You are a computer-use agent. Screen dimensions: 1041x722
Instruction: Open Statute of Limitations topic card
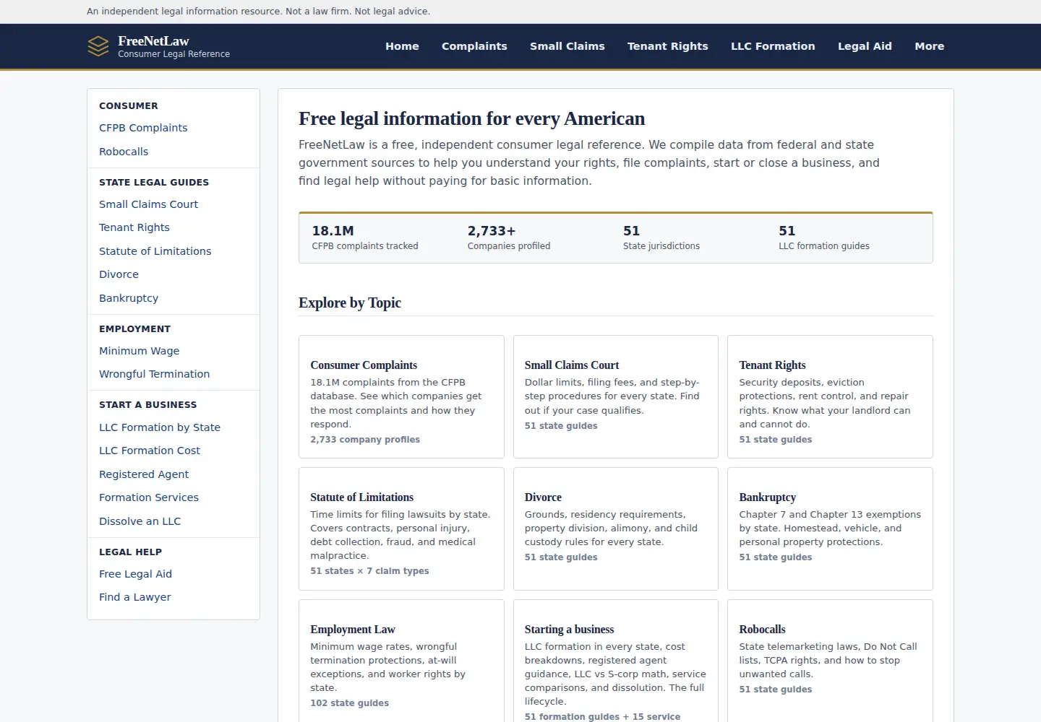[x=401, y=529]
